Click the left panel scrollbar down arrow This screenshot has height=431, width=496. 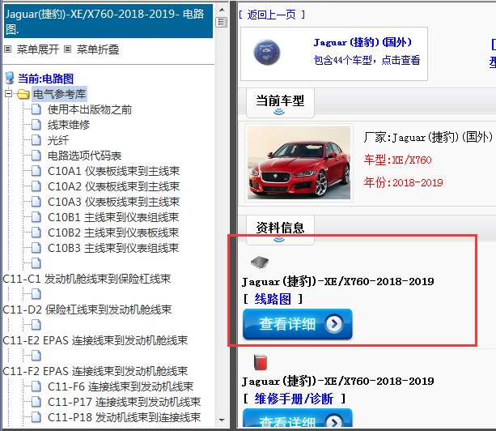tap(222, 420)
